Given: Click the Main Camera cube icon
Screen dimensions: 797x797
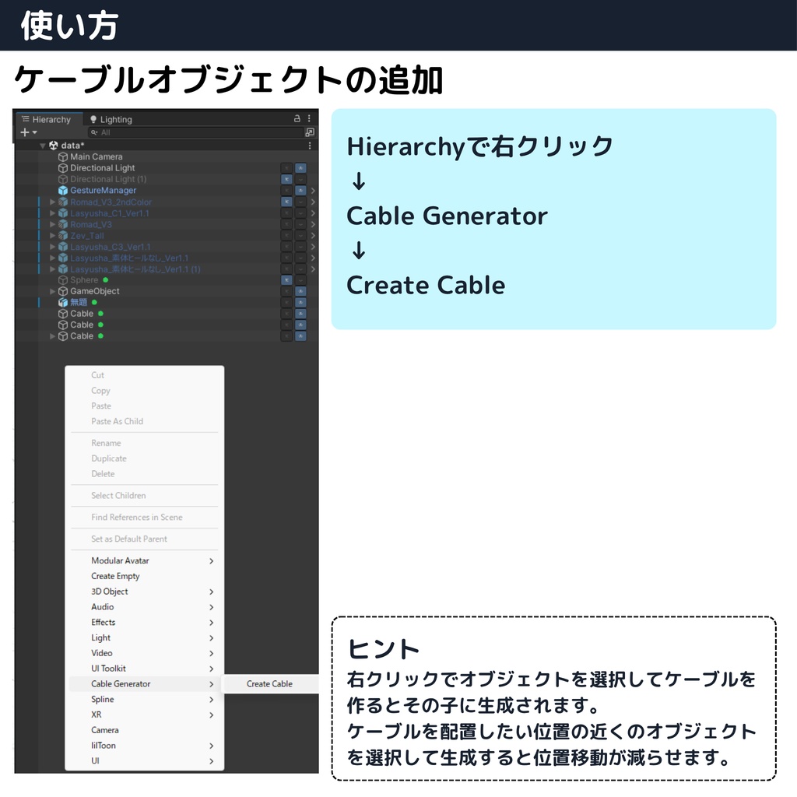Looking at the screenshot, I should click(62, 156).
